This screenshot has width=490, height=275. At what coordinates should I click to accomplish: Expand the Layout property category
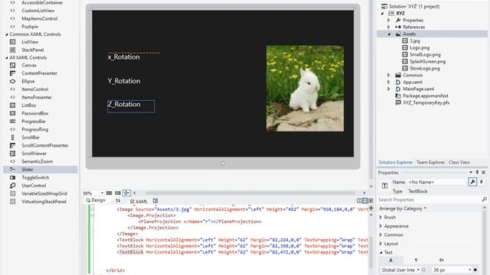[x=381, y=244]
